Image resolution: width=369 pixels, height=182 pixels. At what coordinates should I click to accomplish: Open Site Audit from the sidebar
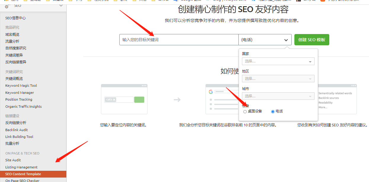13,160
